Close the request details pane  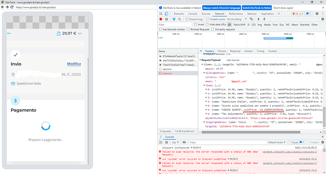click(x=201, y=51)
